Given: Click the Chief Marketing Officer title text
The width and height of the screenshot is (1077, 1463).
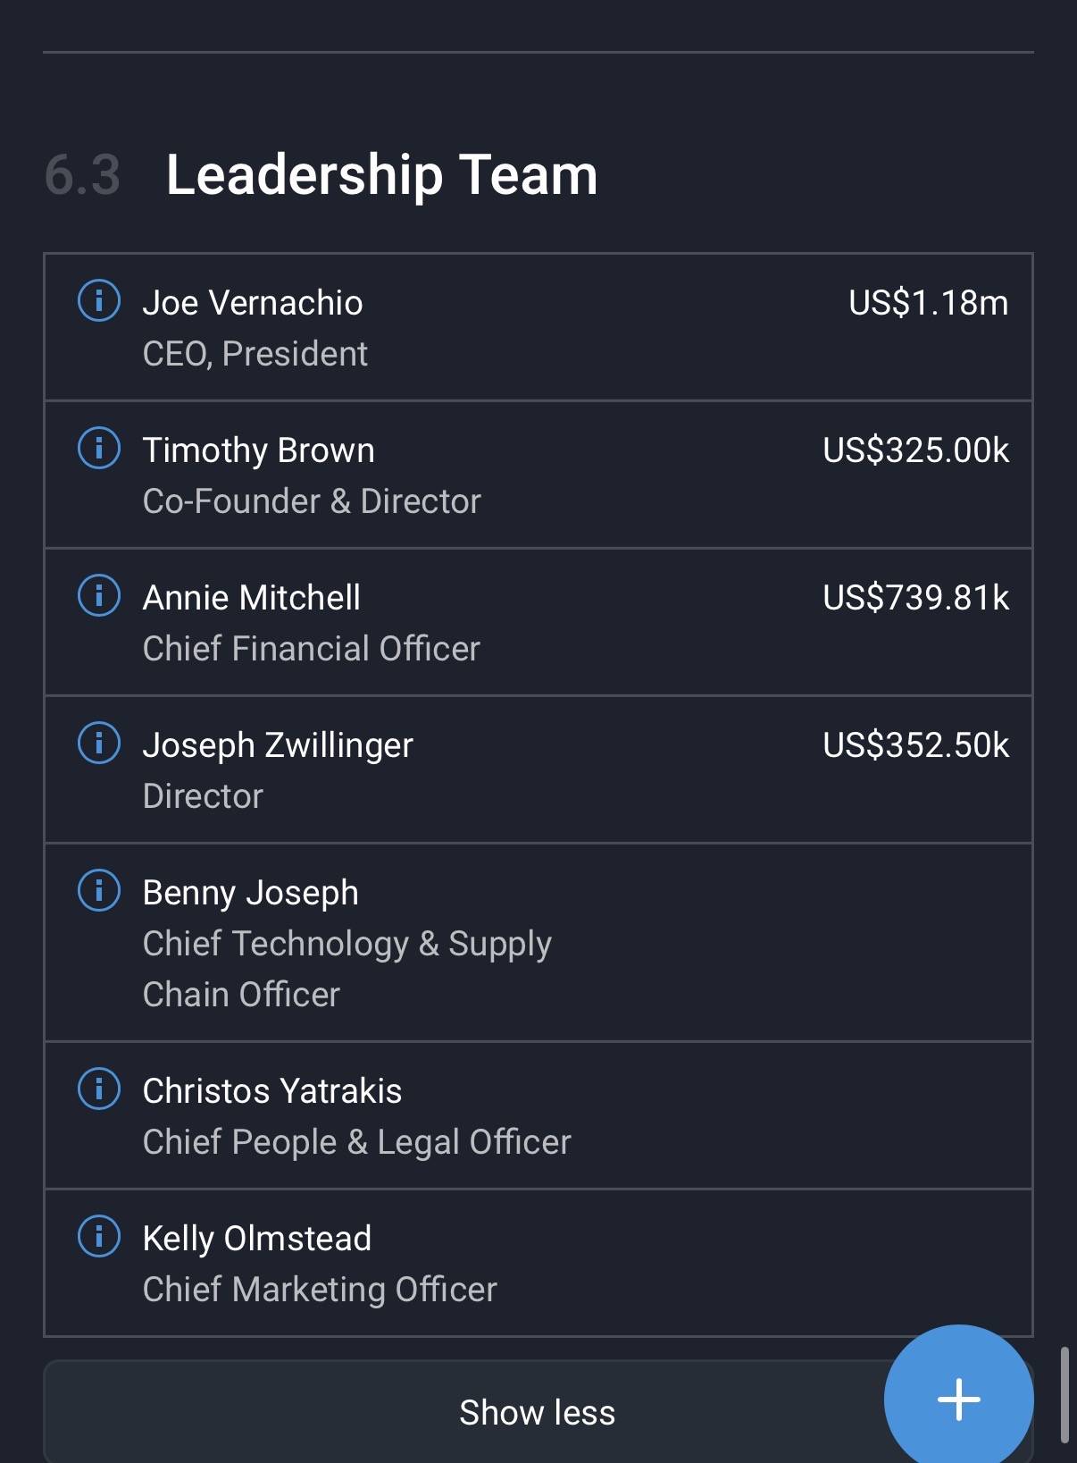Looking at the screenshot, I should click(x=320, y=1290).
